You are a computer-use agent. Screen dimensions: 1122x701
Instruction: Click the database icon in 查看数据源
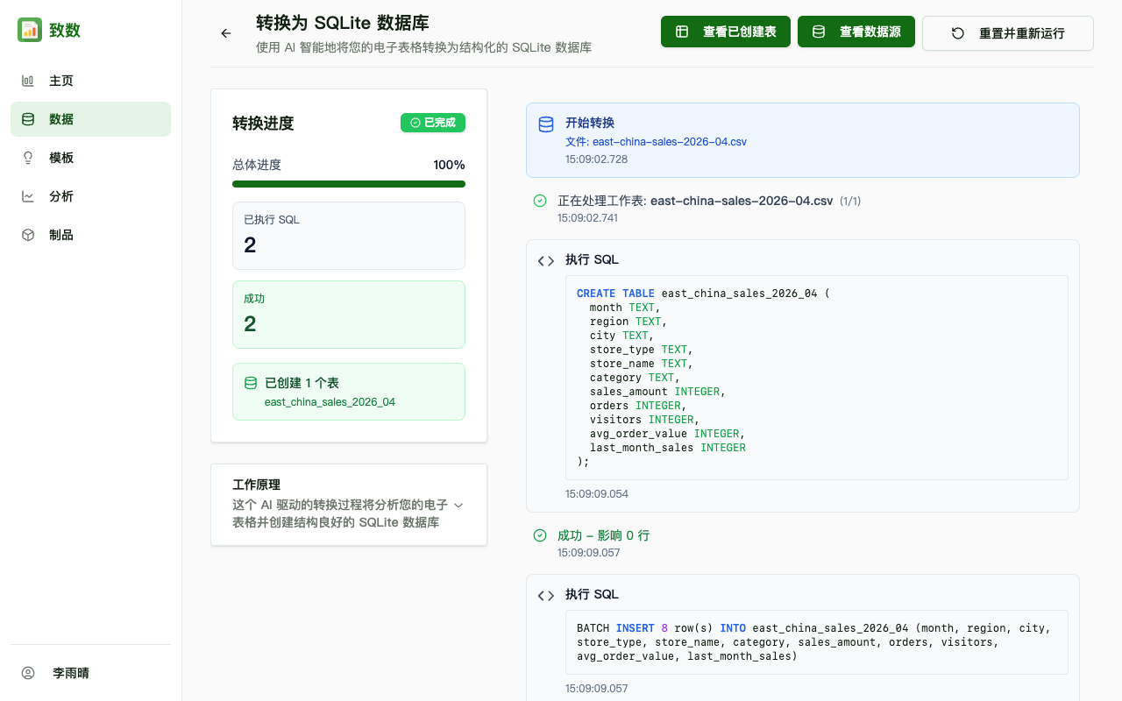pyautogui.click(x=819, y=32)
